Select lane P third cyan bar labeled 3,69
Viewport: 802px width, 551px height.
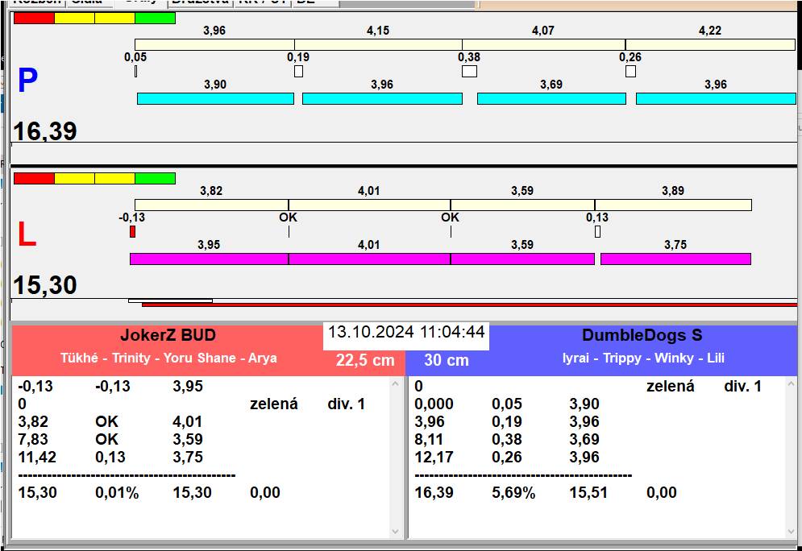[551, 98]
